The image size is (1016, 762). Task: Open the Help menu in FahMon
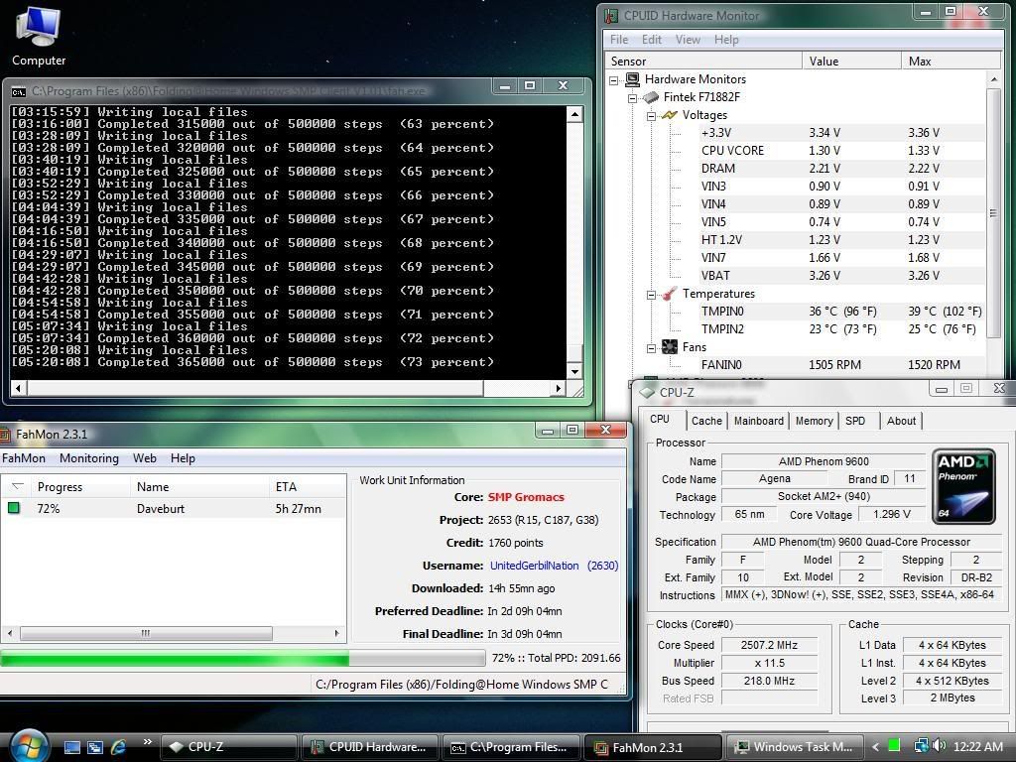click(183, 458)
